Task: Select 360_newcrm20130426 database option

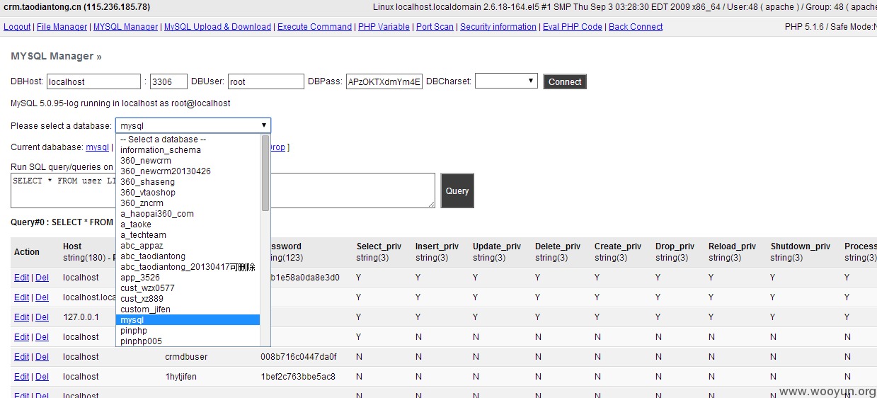Action: [188, 171]
